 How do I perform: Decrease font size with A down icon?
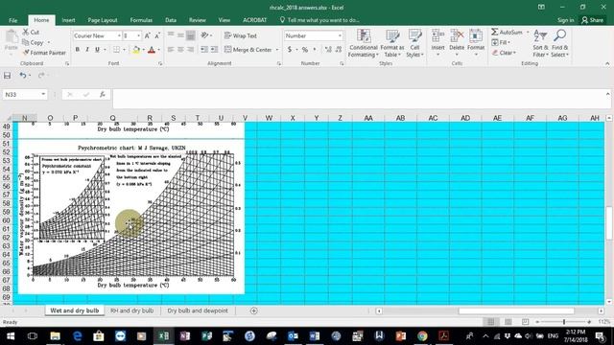pos(157,35)
